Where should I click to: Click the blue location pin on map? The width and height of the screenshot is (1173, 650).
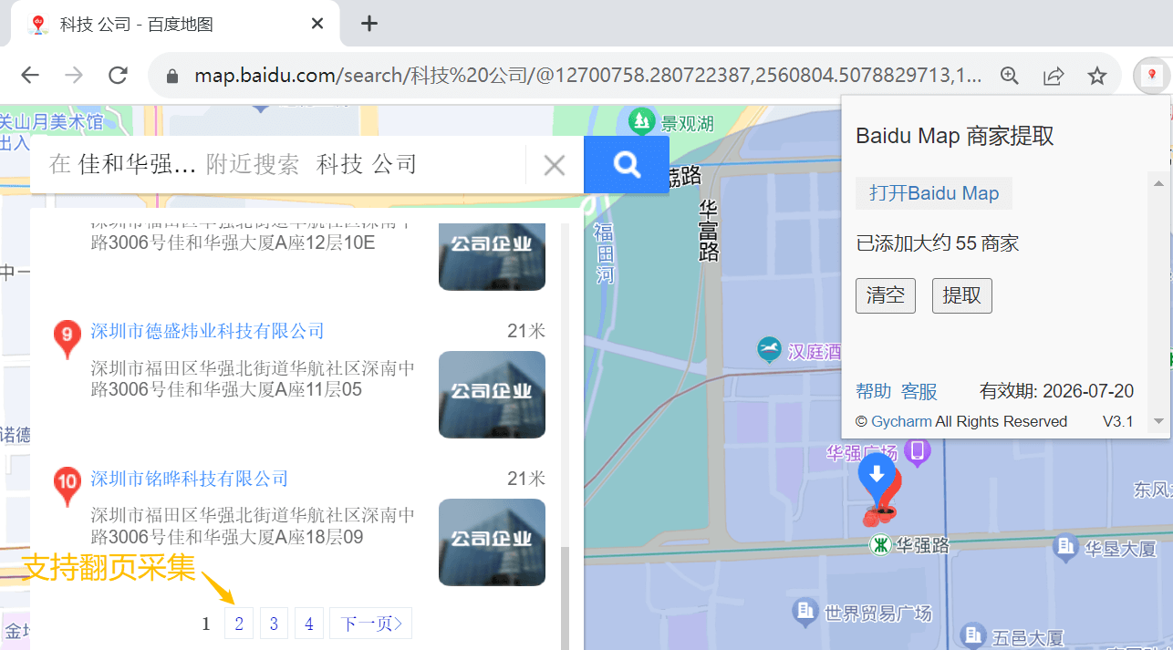[x=877, y=480]
